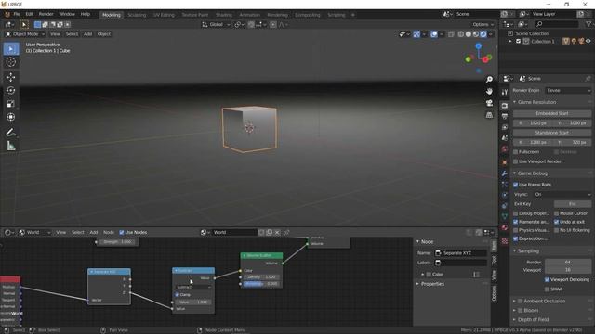Viewport: 595px width, 334px height.
Task: Open the View Layer properties tab icon
Action: click(x=505, y=127)
